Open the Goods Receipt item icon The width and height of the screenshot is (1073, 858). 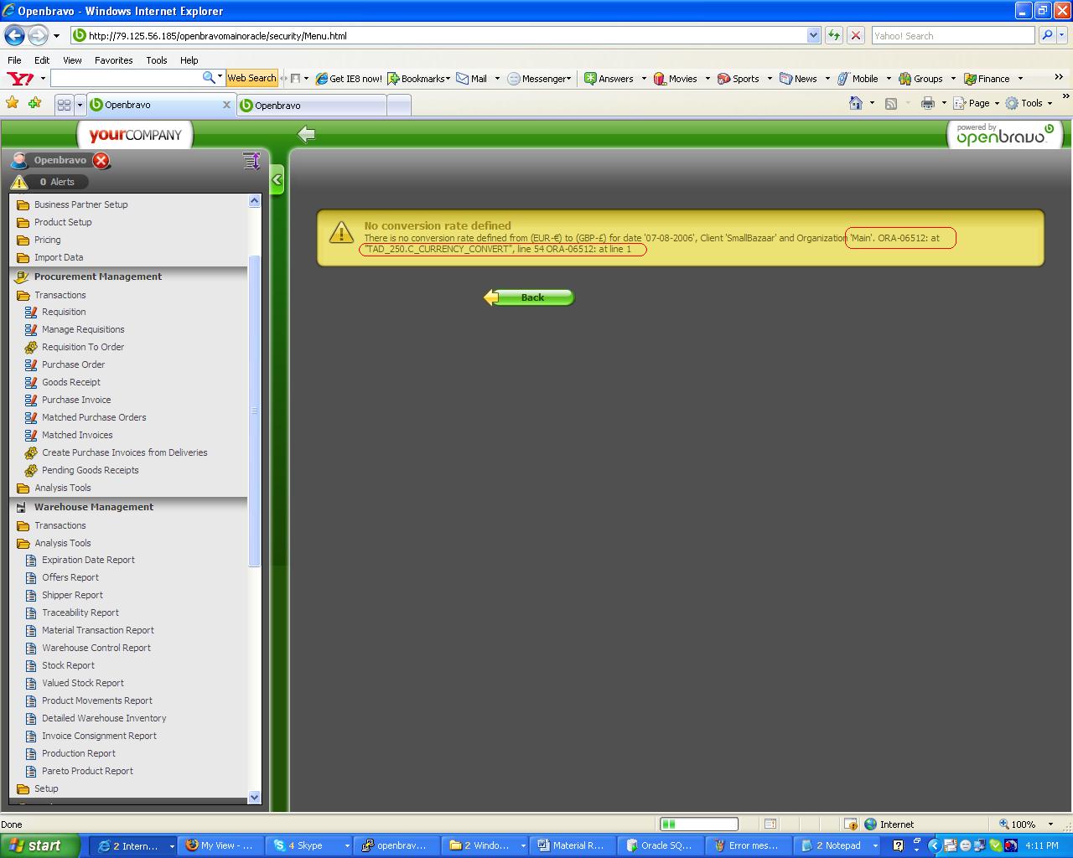(x=31, y=382)
